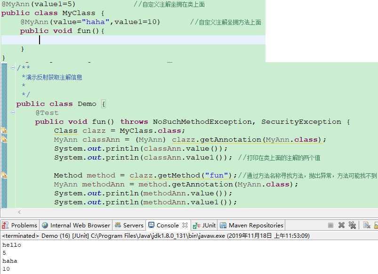Image resolution: width=378 pixels, height=274 pixels.
Task: Click the comment '演示反射获取注解信息'
Action: click(x=54, y=77)
